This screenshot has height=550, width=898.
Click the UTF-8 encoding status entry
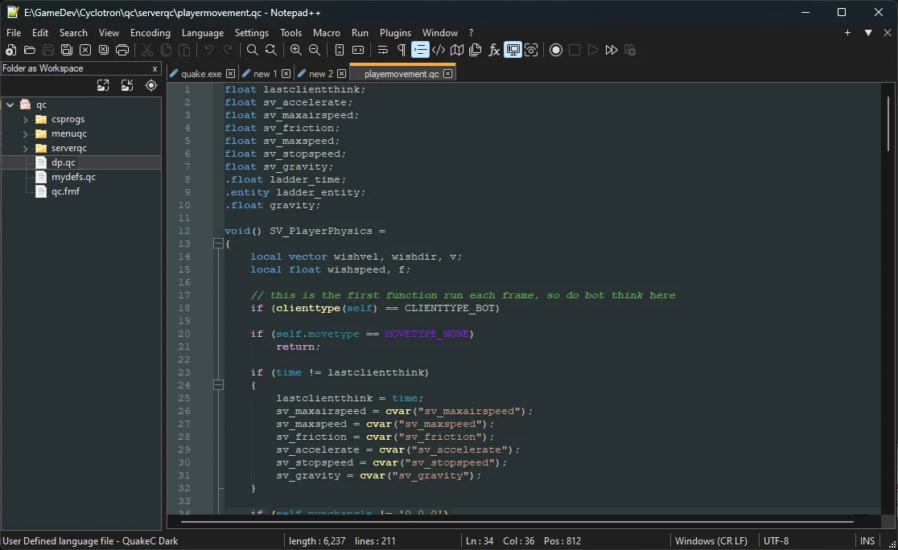776,541
